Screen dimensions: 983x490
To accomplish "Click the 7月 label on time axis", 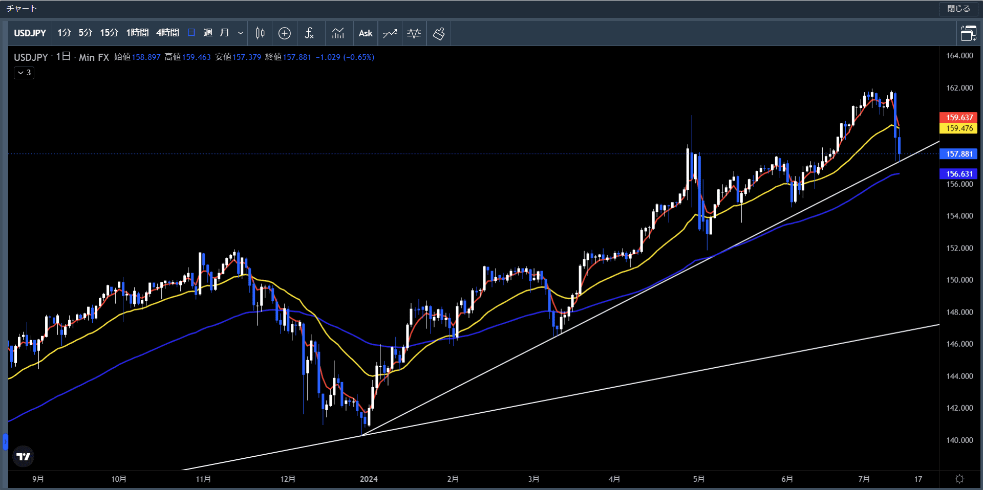I will click(x=864, y=479).
